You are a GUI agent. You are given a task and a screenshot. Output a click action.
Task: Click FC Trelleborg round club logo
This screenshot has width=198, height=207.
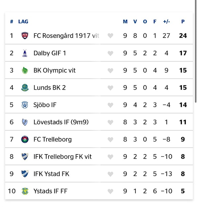pos(25,139)
